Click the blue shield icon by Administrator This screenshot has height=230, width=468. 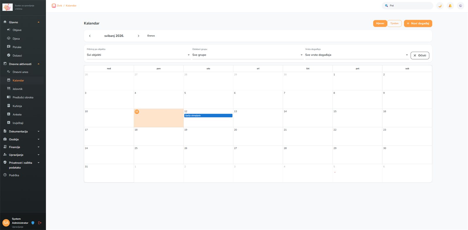(33, 223)
